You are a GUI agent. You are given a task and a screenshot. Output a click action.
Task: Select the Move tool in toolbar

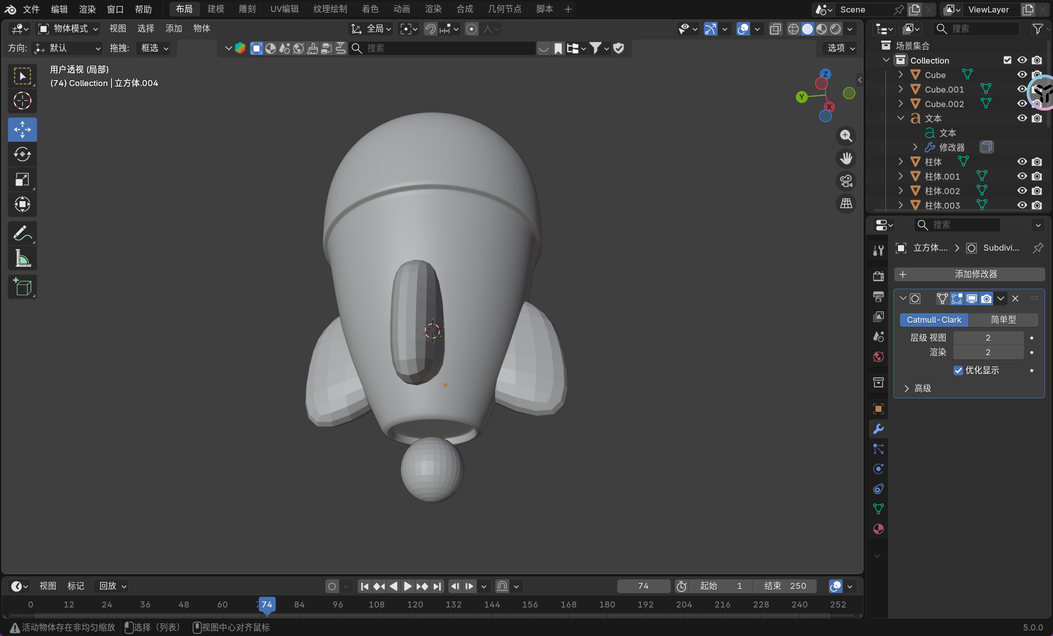[22, 130]
